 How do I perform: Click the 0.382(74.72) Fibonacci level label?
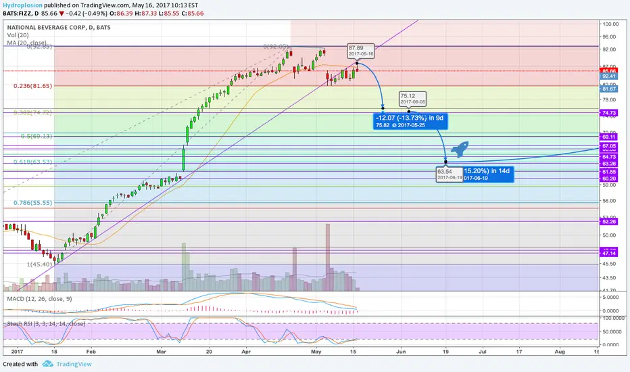click(33, 112)
